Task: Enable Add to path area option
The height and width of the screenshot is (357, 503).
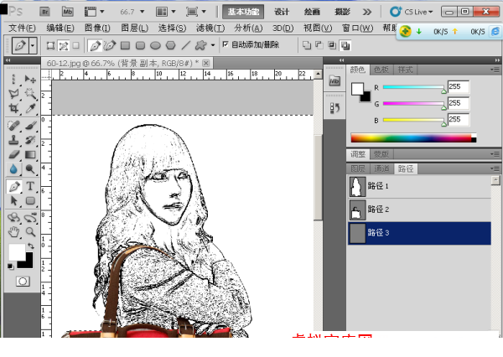Action: click(x=307, y=45)
